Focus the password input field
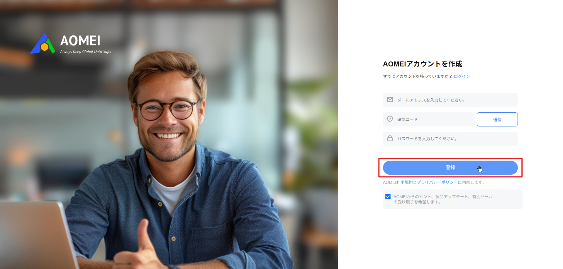Screen dimensions: 563x269 (x=450, y=139)
